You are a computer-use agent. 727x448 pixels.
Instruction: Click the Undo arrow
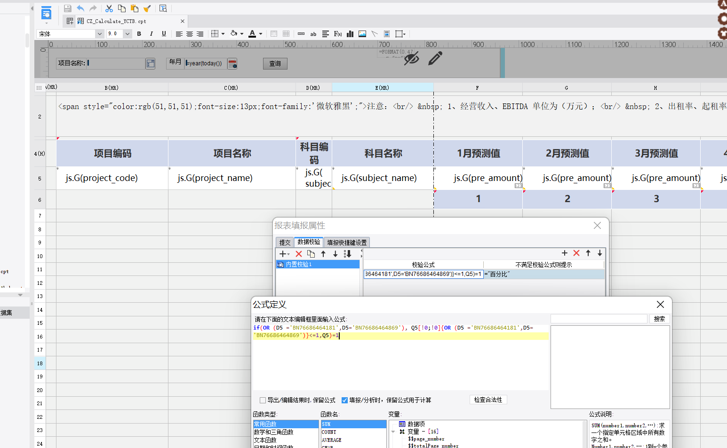(x=80, y=8)
